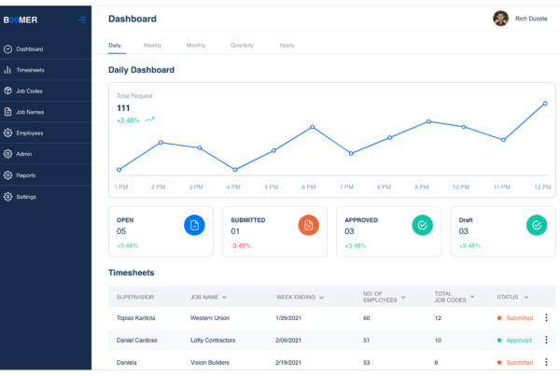Click the Job Codes sidebar icon
This screenshot has width=560, height=376.
[8, 91]
